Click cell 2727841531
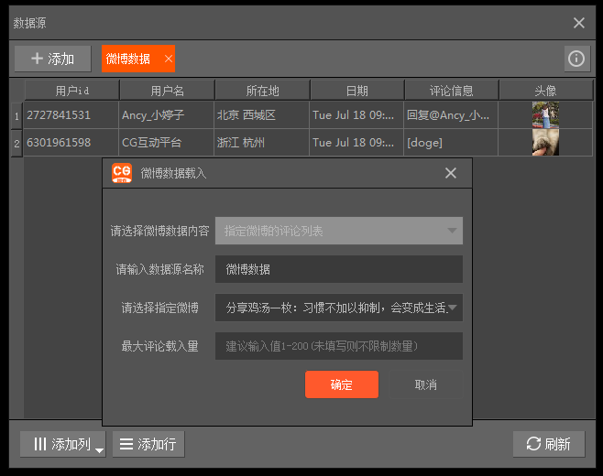603x476 pixels. [x=71, y=114]
